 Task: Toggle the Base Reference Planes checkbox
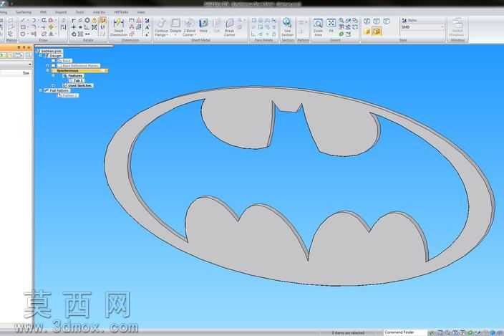pos(53,66)
